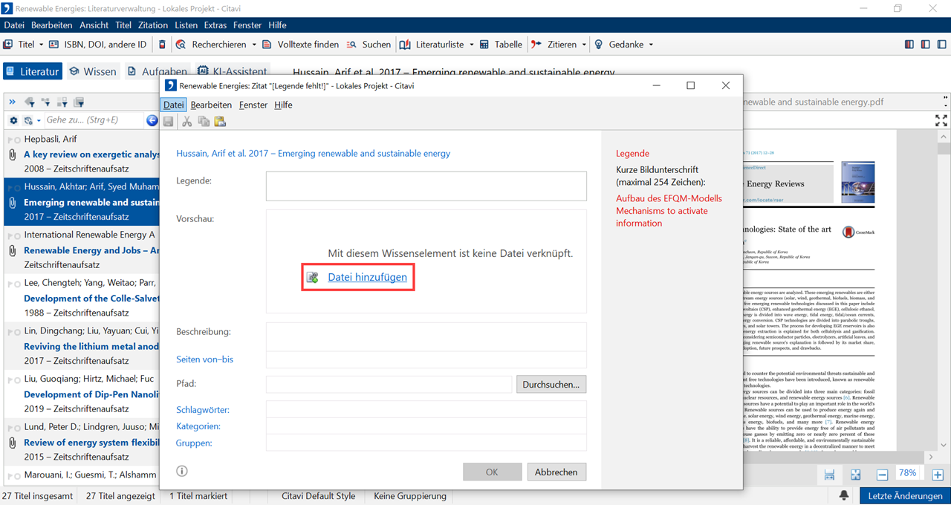Click the Abbrechen button

click(556, 472)
